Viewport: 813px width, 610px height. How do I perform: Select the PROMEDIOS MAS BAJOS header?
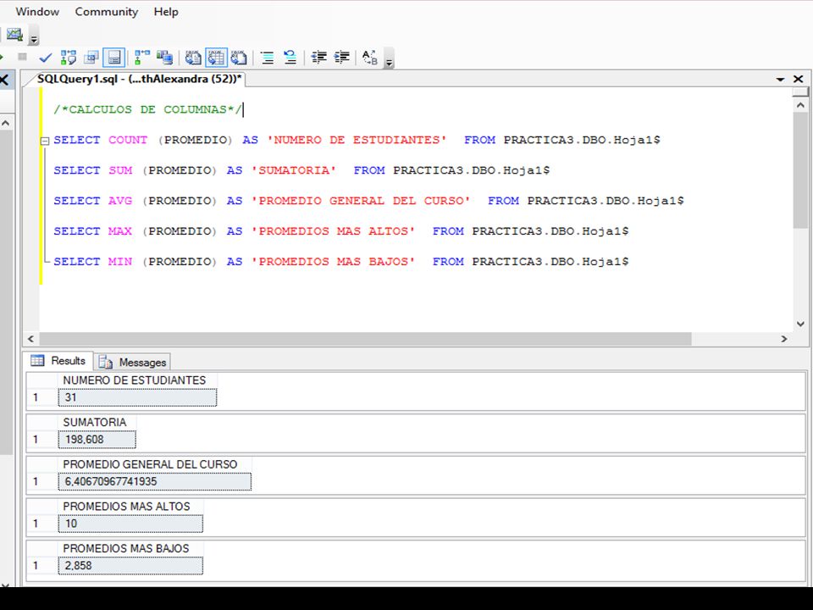(x=130, y=548)
